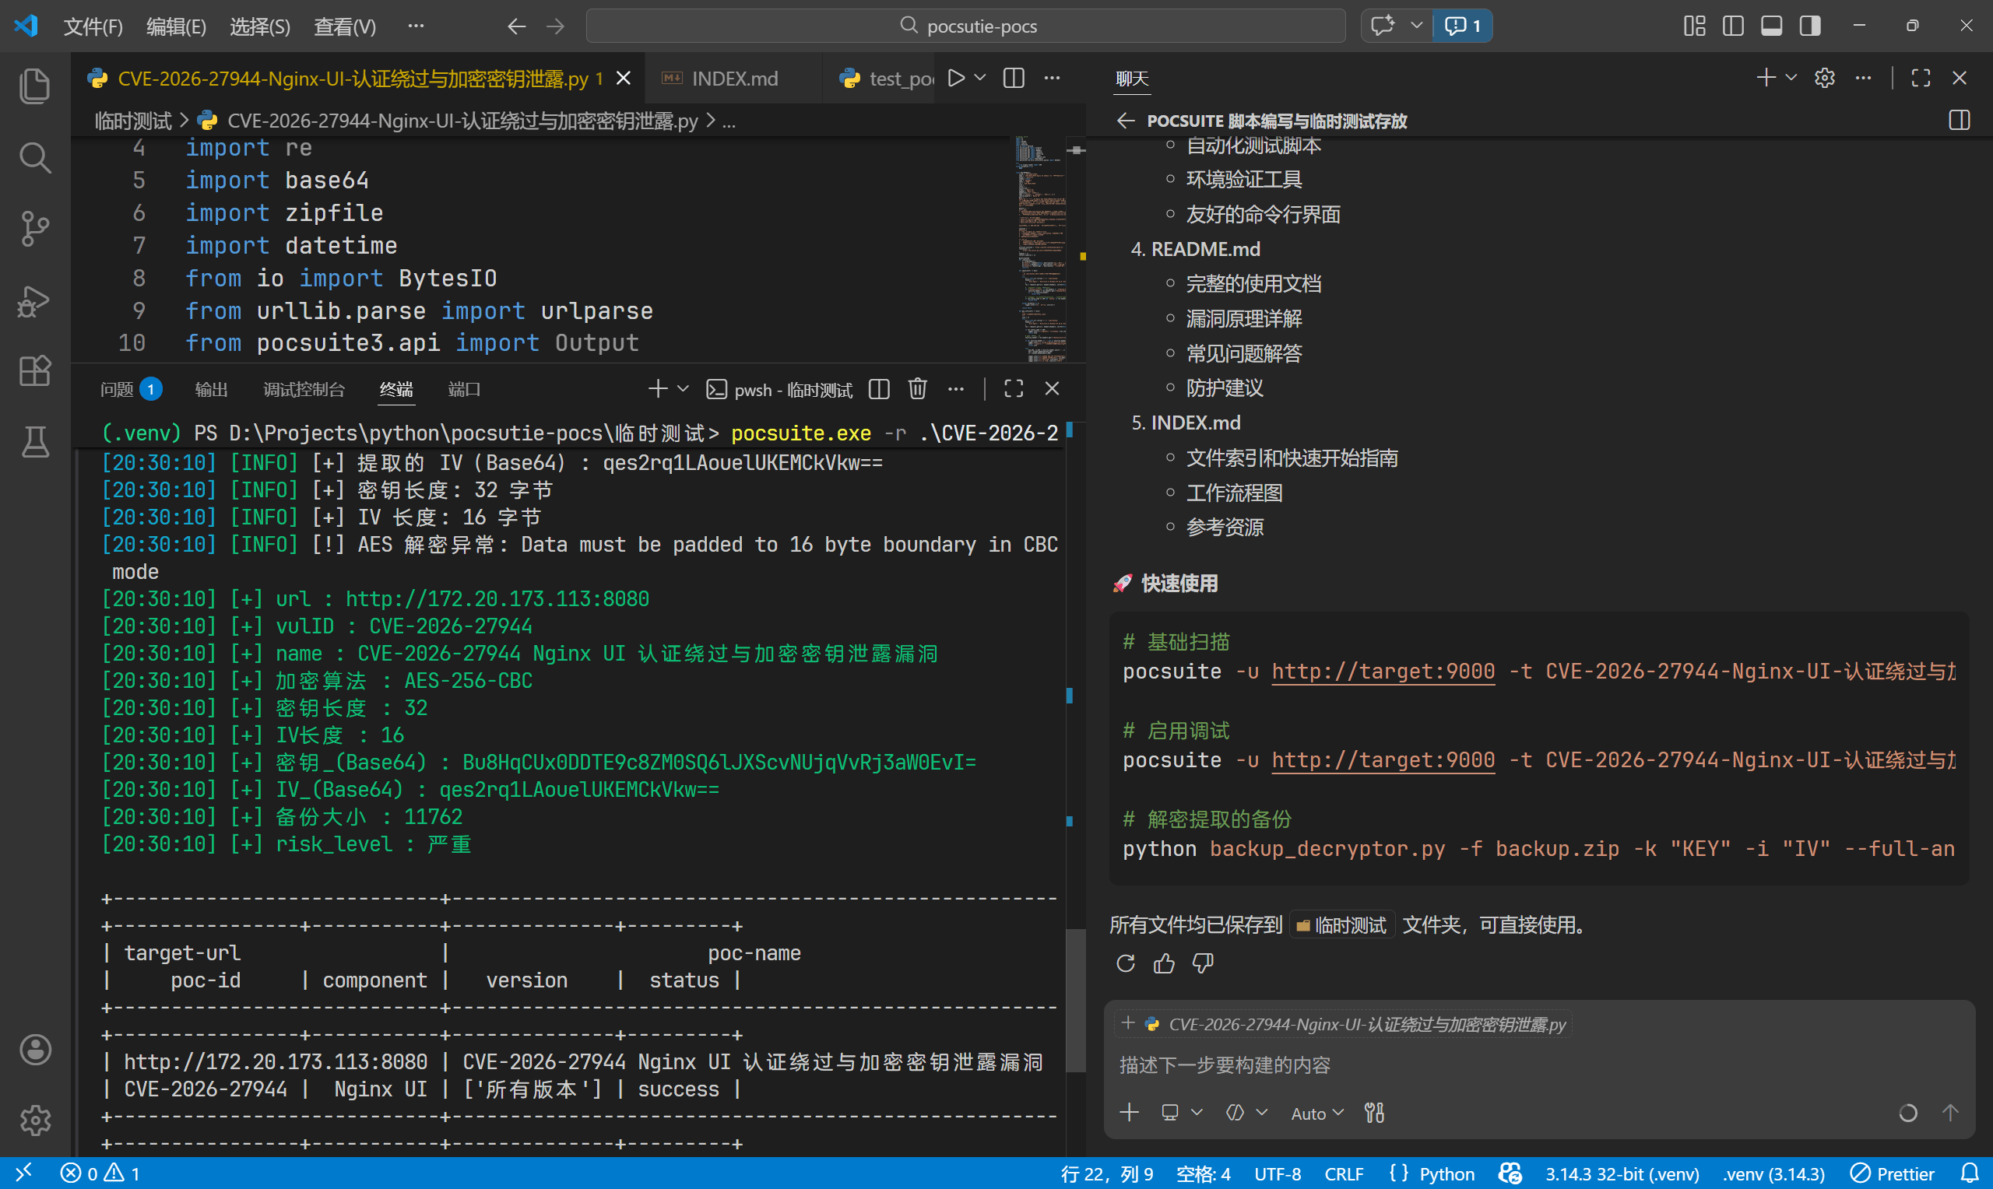Viewport: 1993px width, 1189px height.
Task: Toggle the secondary sidebar layout button
Action: click(1809, 26)
